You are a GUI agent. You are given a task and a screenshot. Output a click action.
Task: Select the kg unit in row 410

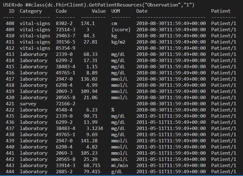(x=114, y=36)
